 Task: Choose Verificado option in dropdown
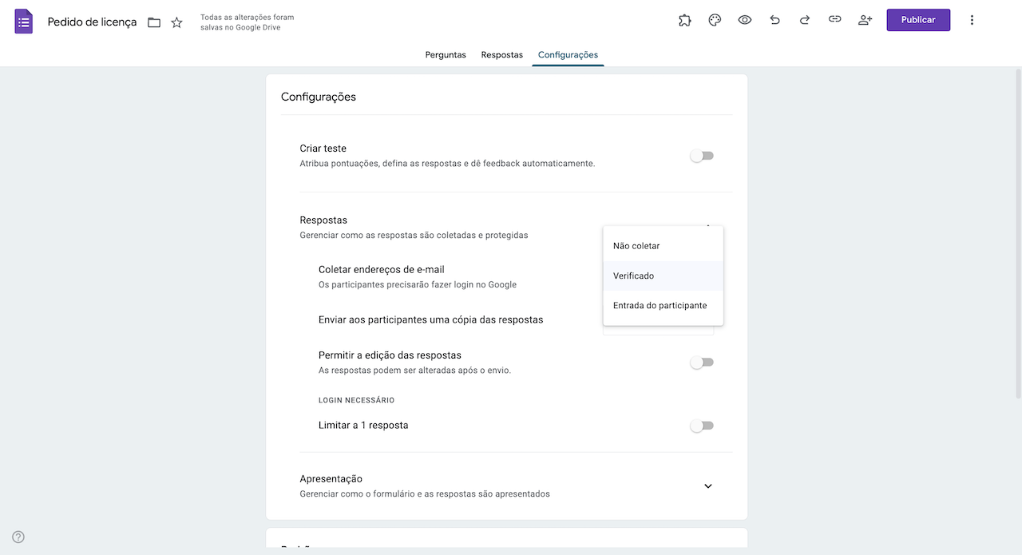point(634,276)
